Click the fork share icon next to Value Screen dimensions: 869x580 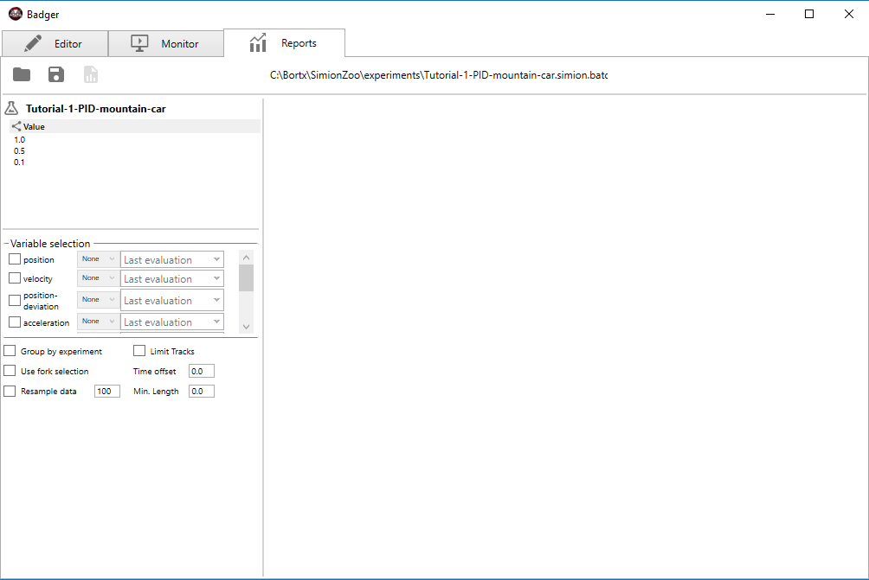tap(16, 126)
